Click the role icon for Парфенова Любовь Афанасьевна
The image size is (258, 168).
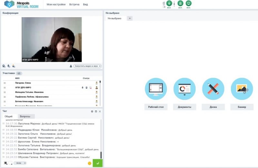tap(96, 97)
